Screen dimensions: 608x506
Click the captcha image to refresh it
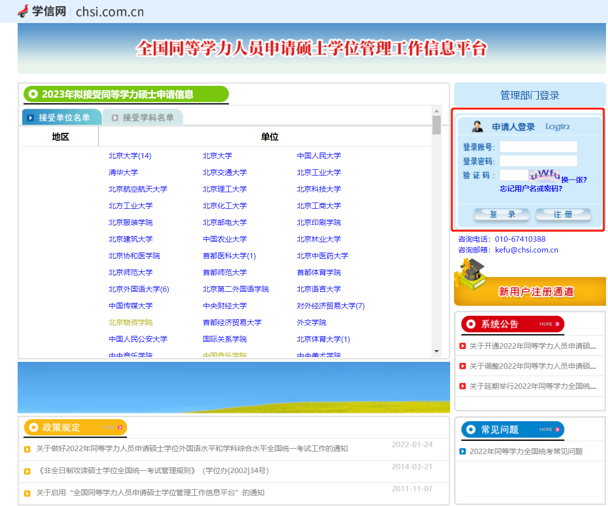click(544, 175)
